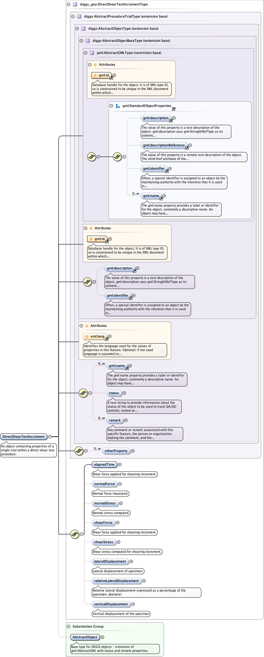The width and height of the screenshot is (264, 657).
Task: Select the verticalDisplacement element
Action: [x=111, y=604]
